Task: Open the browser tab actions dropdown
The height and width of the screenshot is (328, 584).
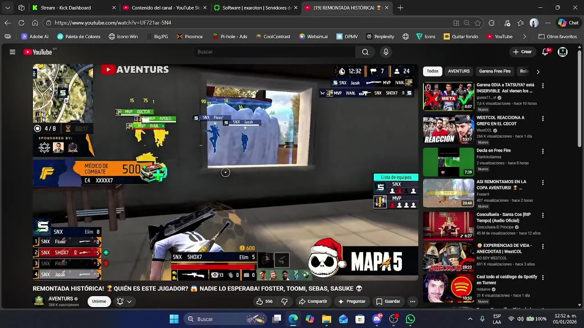Action: (7, 8)
